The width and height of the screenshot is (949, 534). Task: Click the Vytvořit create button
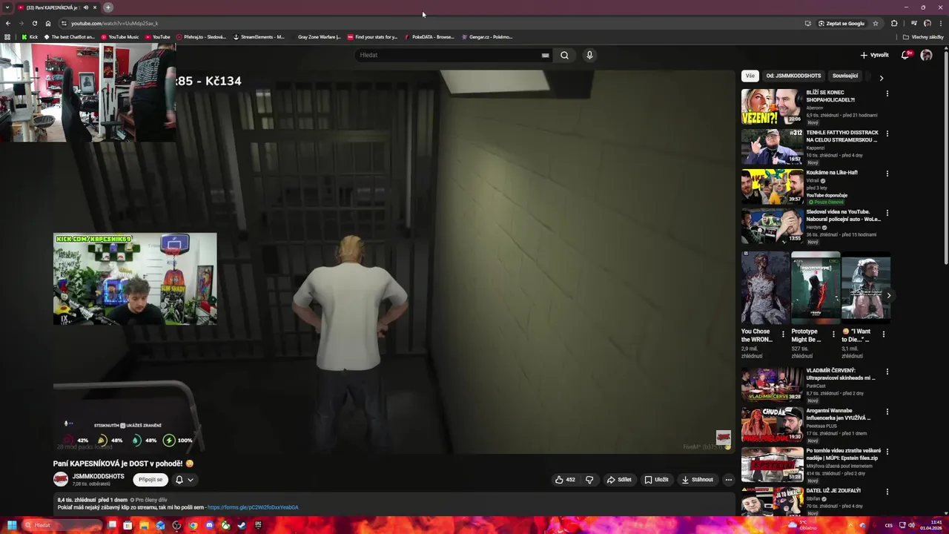[874, 55]
